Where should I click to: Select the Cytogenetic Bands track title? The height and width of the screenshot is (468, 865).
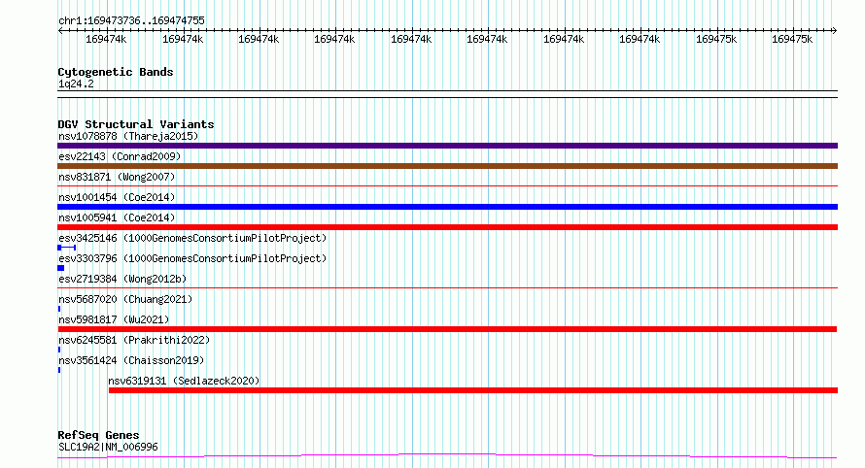coord(116,72)
